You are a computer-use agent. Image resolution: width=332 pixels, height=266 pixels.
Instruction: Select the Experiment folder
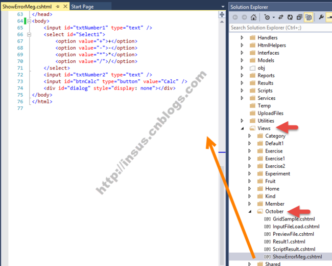coord(277,174)
